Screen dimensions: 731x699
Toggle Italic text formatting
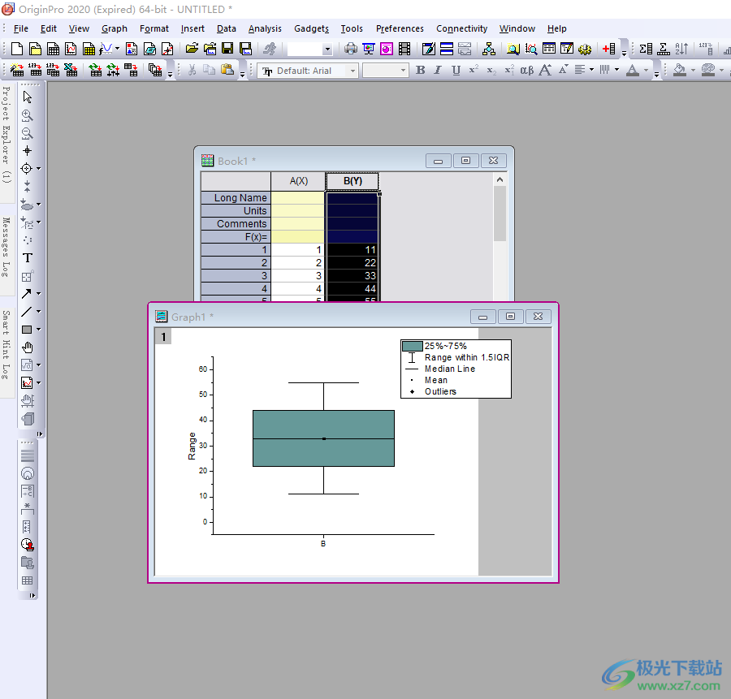438,71
